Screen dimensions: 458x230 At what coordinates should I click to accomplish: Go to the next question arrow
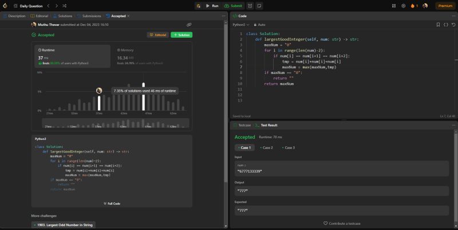coord(56,6)
